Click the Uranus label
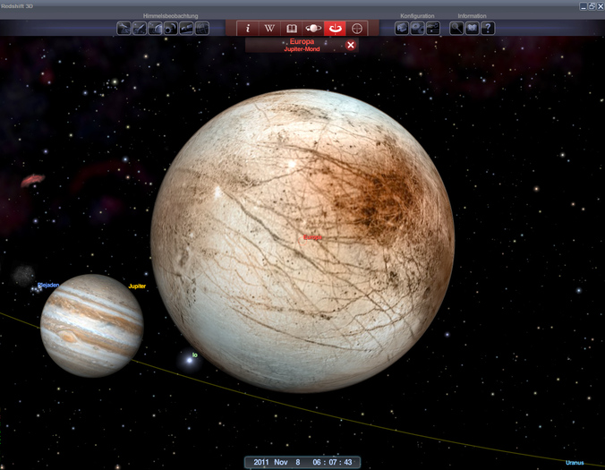 tap(574, 463)
